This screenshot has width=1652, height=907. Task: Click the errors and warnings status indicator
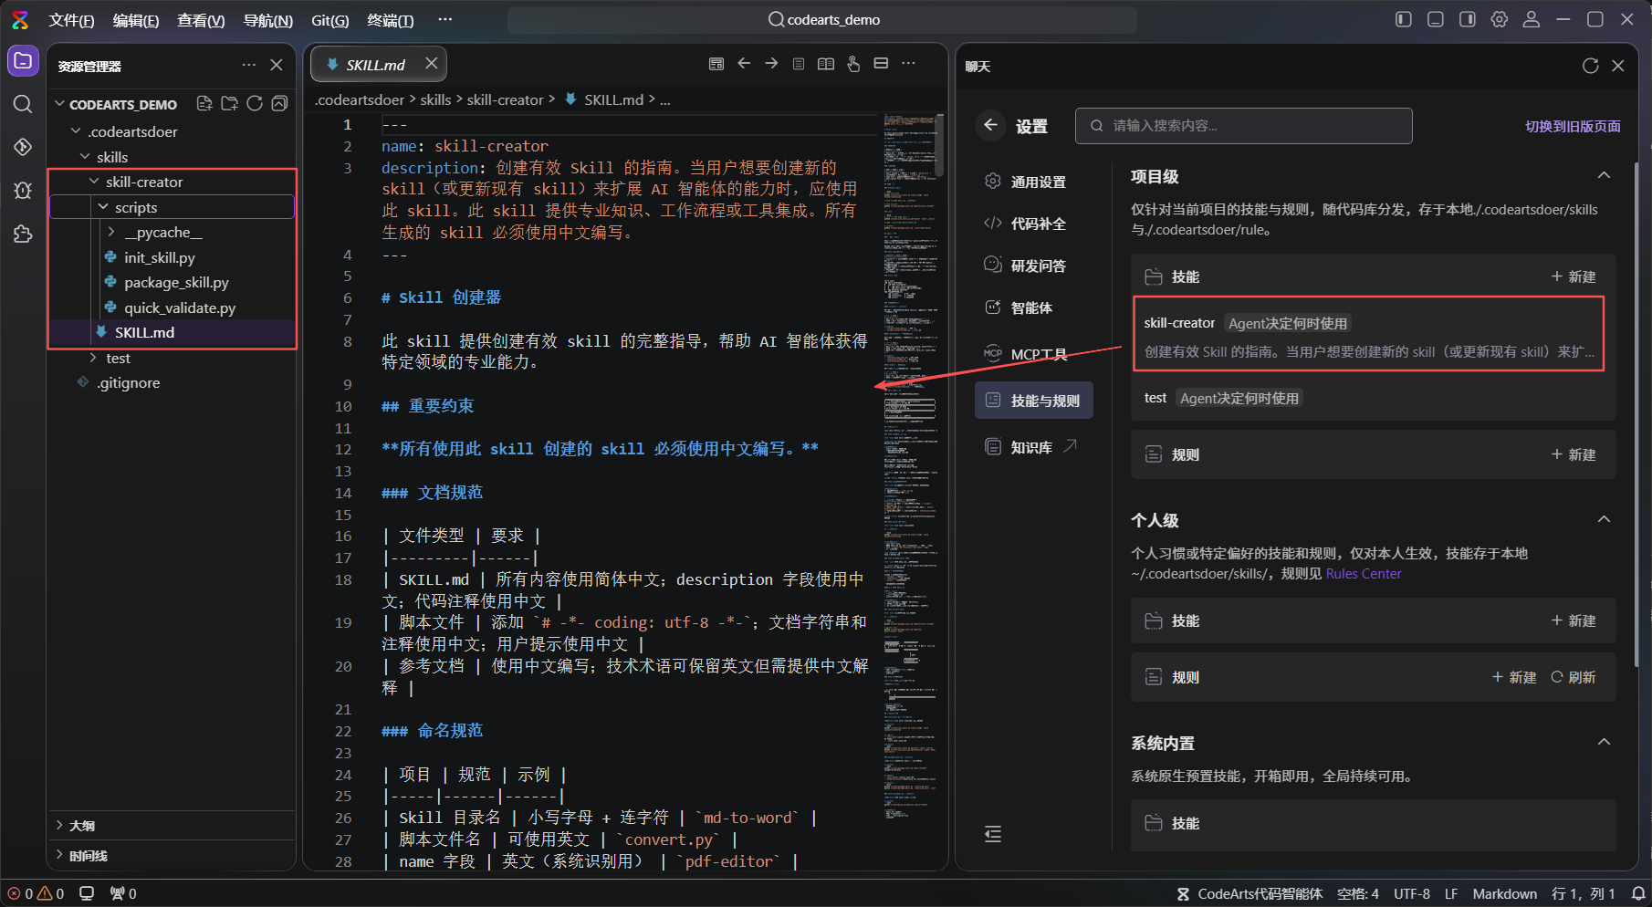click(x=37, y=893)
